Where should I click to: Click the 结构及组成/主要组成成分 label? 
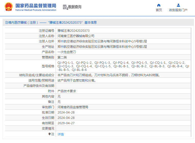(37, 75)
